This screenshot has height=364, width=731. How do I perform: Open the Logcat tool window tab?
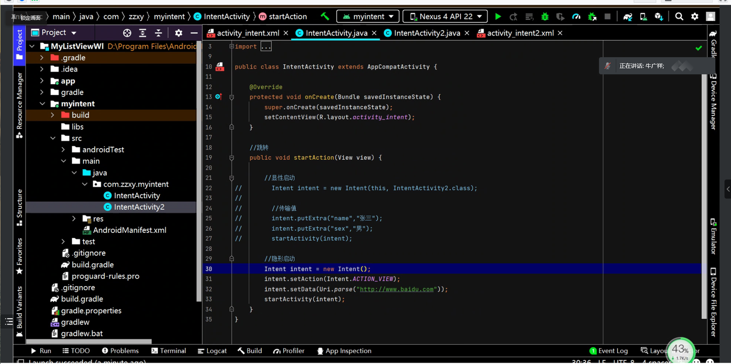(212, 351)
